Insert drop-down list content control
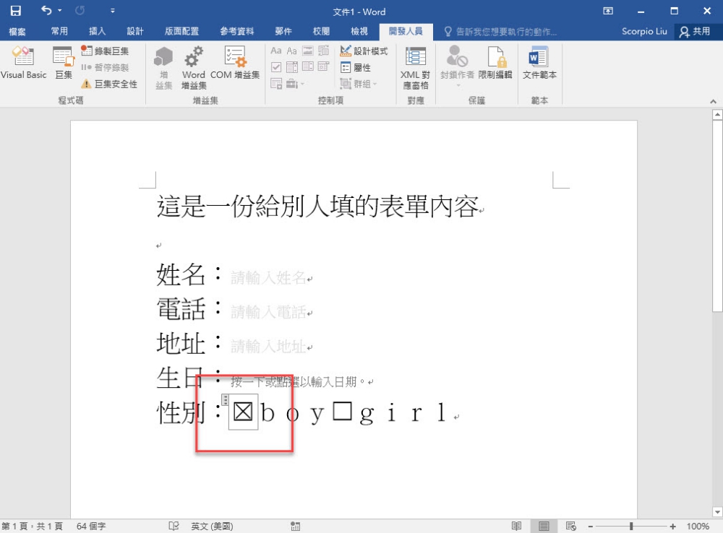This screenshot has height=533, width=723. pyautogui.click(x=307, y=67)
